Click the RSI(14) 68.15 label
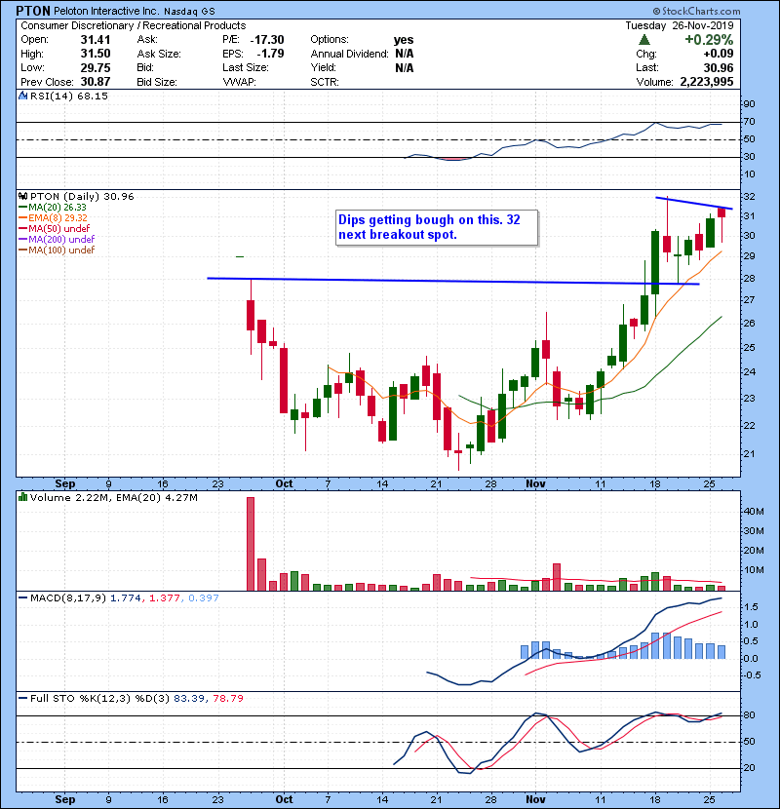The width and height of the screenshot is (780, 809). (69, 96)
